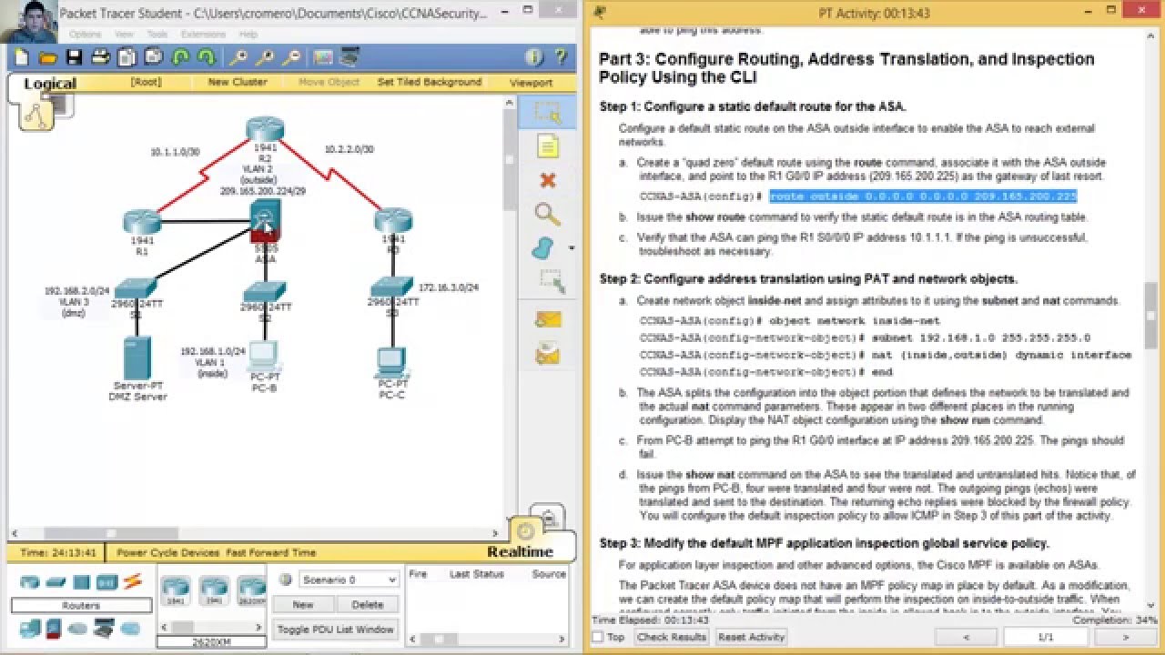Choose the Place Note tool
Image resolution: width=1165 pixels, height=655 pixels.
pyautogui.click(x=548, y=146)
